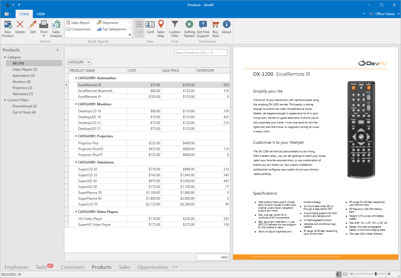The image size is (401, 278).
Task: Click the New Product icon
Action: click(8, 25)
